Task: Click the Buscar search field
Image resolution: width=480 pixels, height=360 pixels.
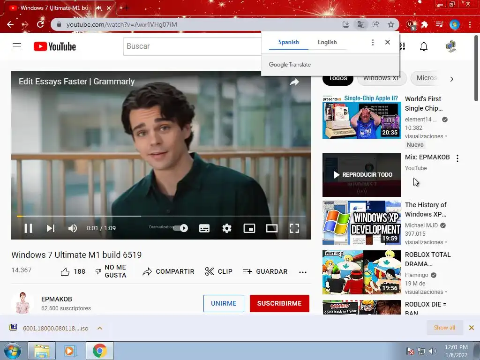Action: click(x=192, y=46)
